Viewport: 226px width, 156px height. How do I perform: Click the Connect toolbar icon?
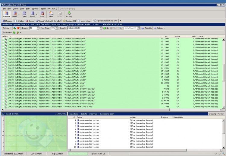point(7,13)
